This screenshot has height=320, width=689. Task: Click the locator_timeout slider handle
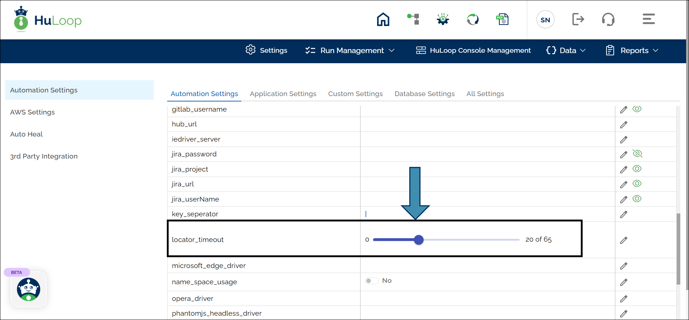tap(419, 240)
